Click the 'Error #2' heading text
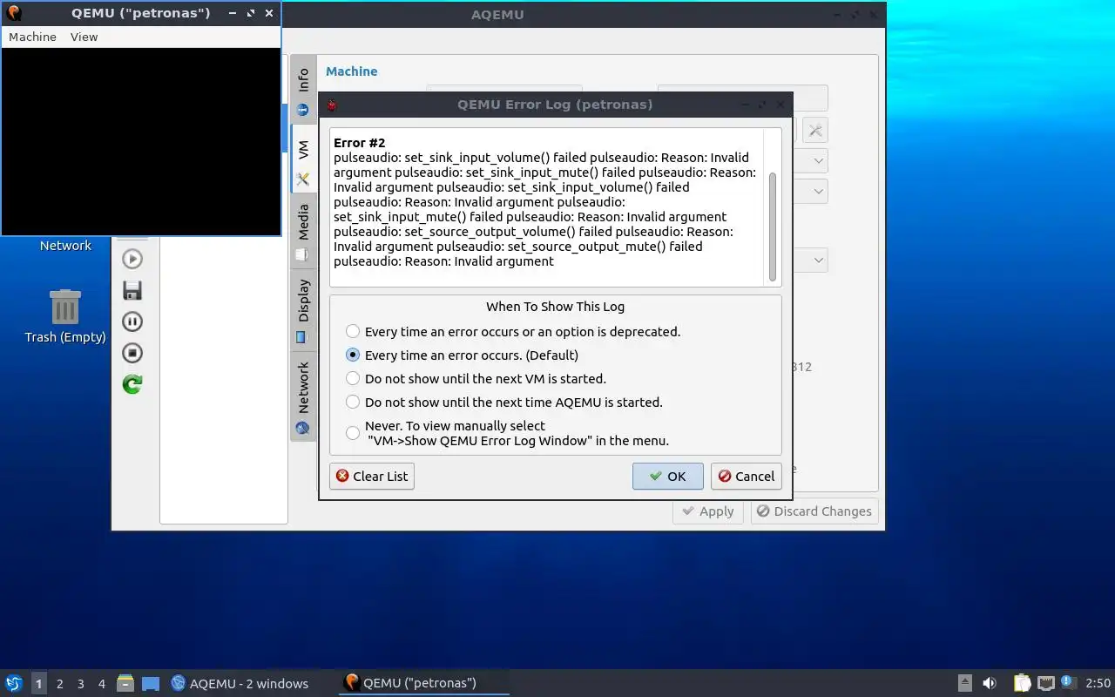This screenshot has width=1115, height=697. pyautogui.click(x=359, y=143)
